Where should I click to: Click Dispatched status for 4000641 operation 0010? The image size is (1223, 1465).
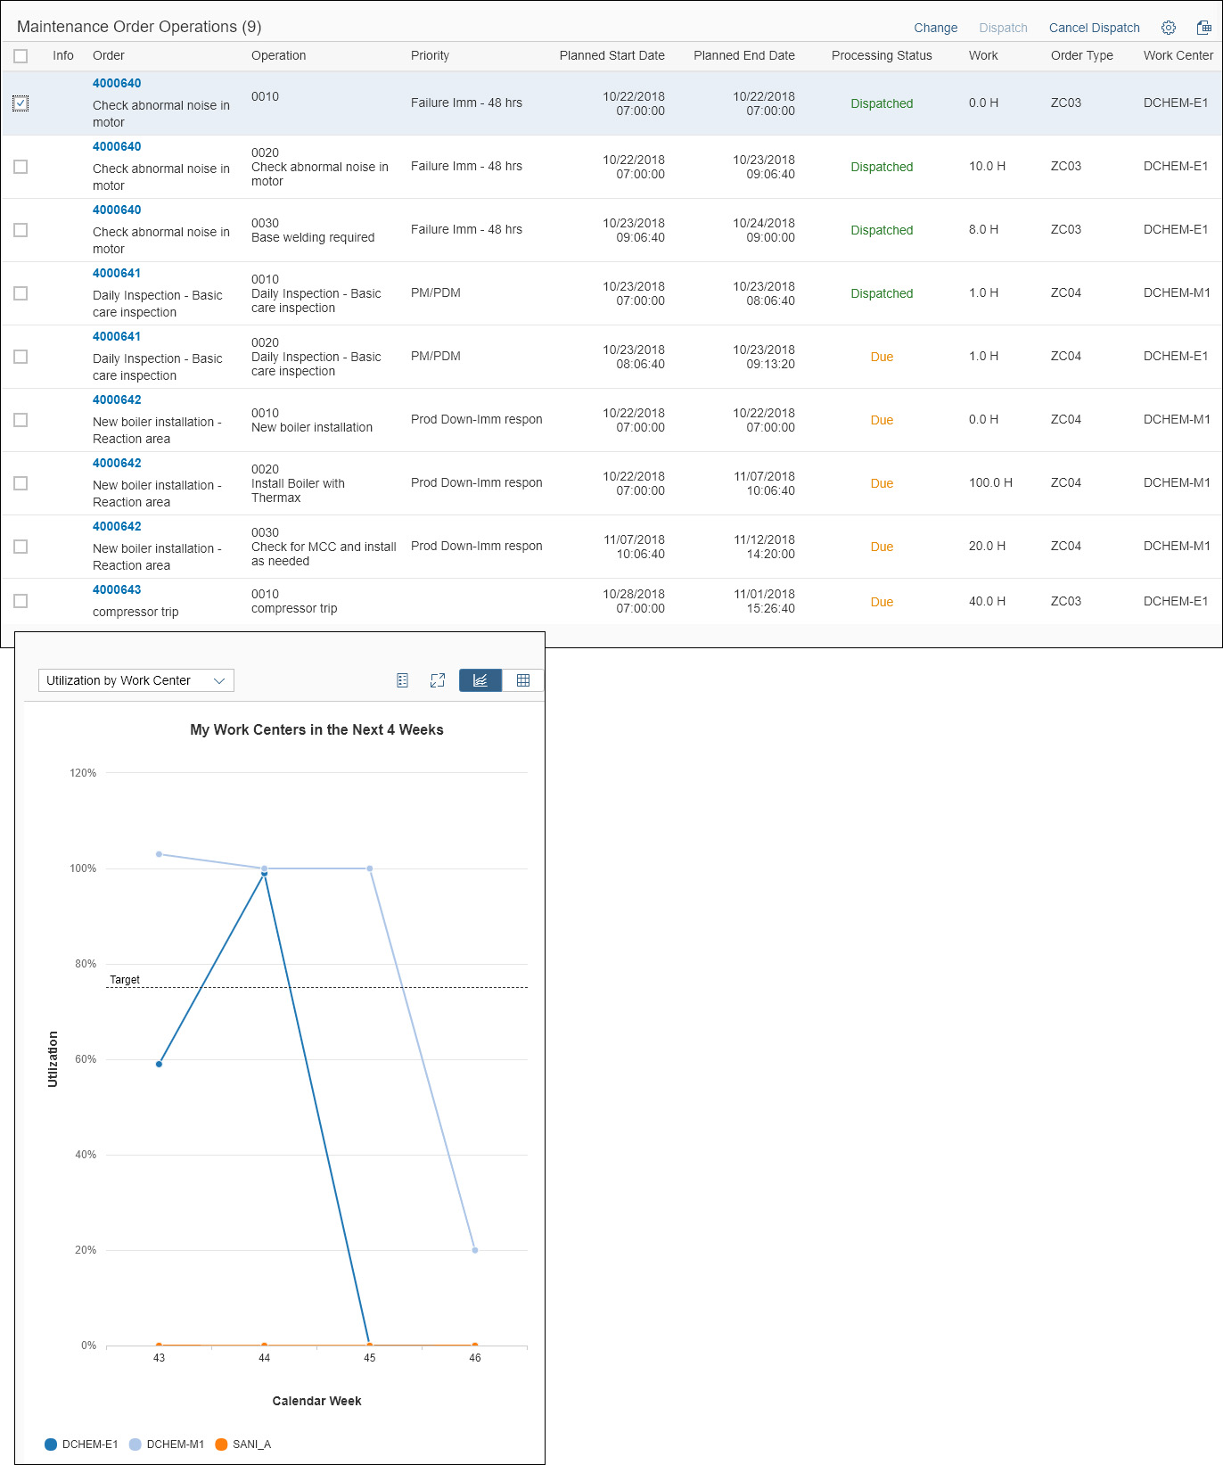882,293
